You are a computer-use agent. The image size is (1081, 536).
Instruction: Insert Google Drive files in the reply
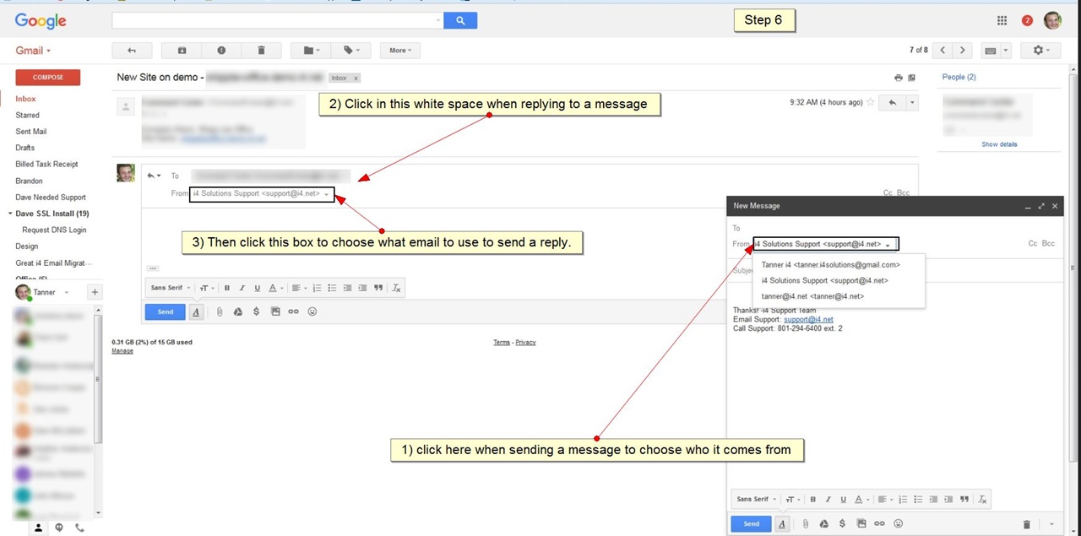pos(237,311)
